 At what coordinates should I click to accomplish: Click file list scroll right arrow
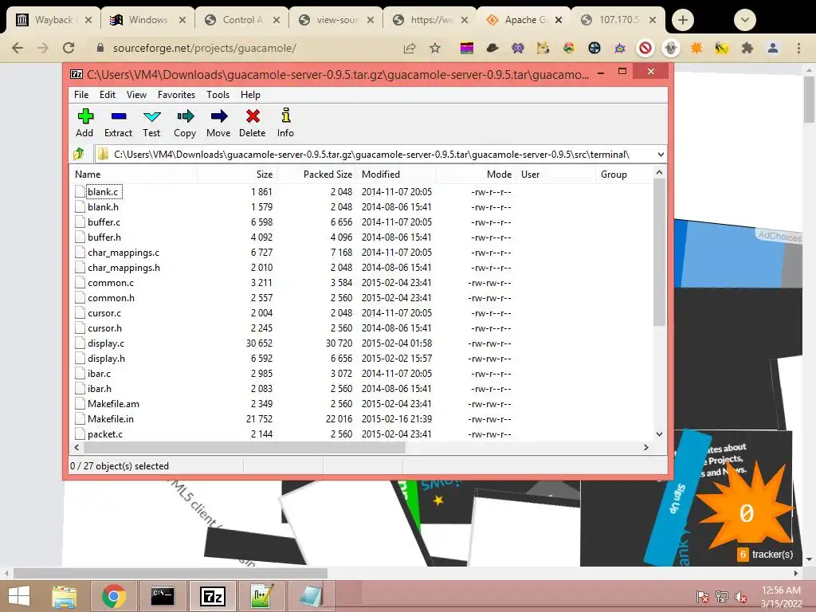(x=646, y=448)
